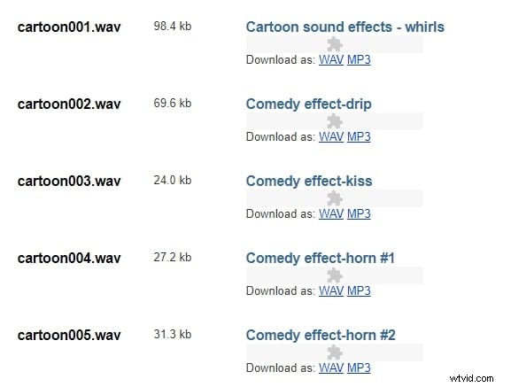Image resolution: width=511 pixels, height=387 pixels.
Task: Open the Comedy effect-drip title link
Action: pos(308,104)
